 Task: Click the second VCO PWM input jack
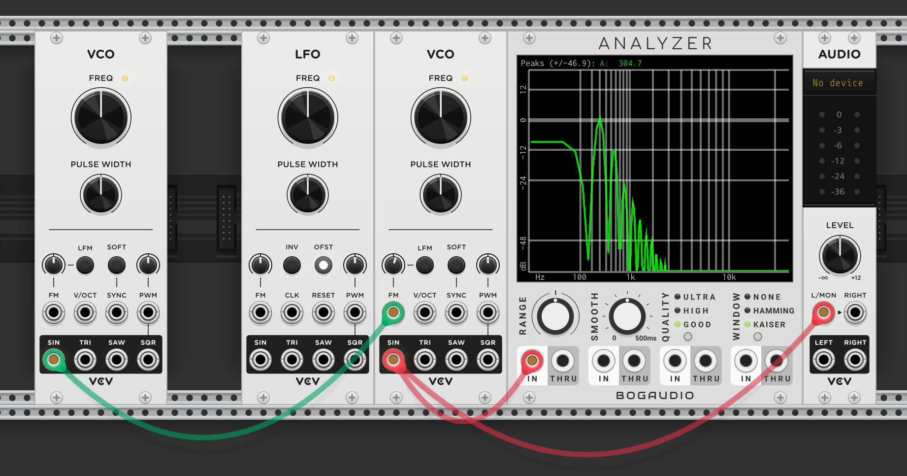coord(488,312)
